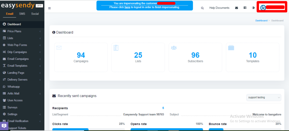
Task: Click the server list icon in header
Action: (x=245, y=8)
